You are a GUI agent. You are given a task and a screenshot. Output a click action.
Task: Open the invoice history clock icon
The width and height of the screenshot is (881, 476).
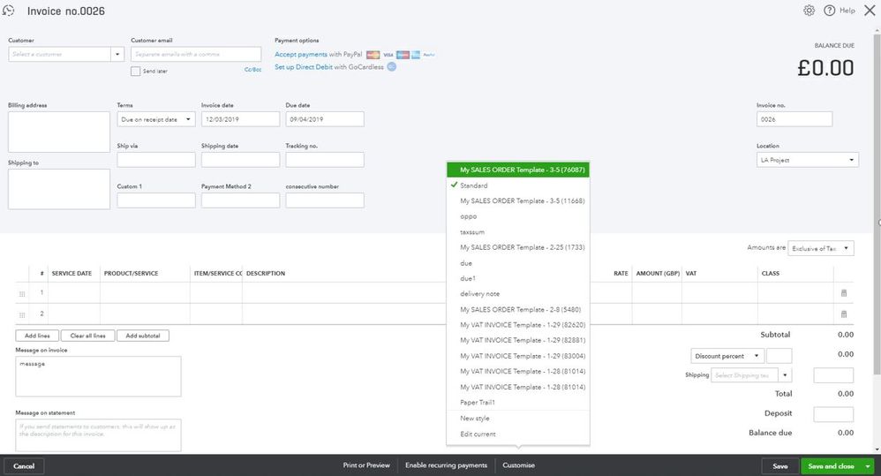pos(9,10)
